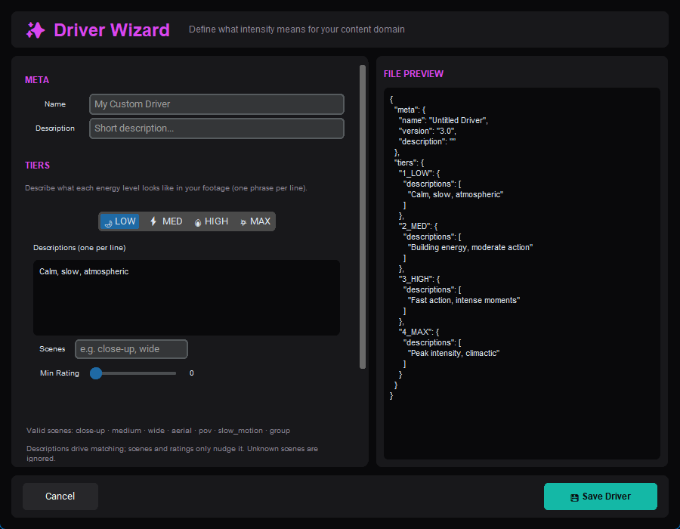Click the Description input field
This screenshot has height=529, width=680.
(217, 128)
